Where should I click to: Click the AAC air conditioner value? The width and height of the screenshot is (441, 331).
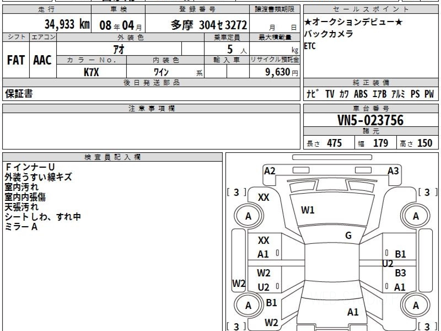(43, 60)
